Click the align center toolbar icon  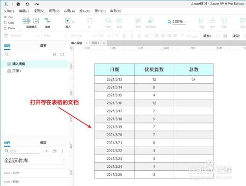point(213,21)
